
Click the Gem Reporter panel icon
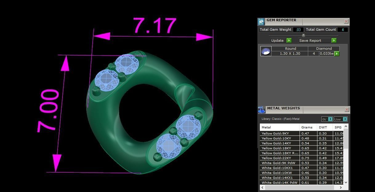(x=261, y=22)
